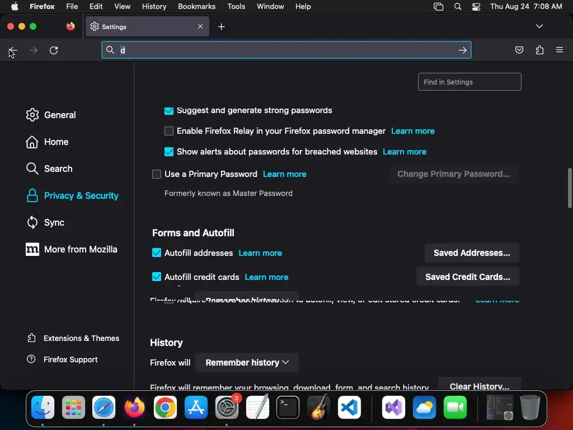Enable Firefox Relay checkbox
Screen dimensions: 573x430
[x=169, y=131]
